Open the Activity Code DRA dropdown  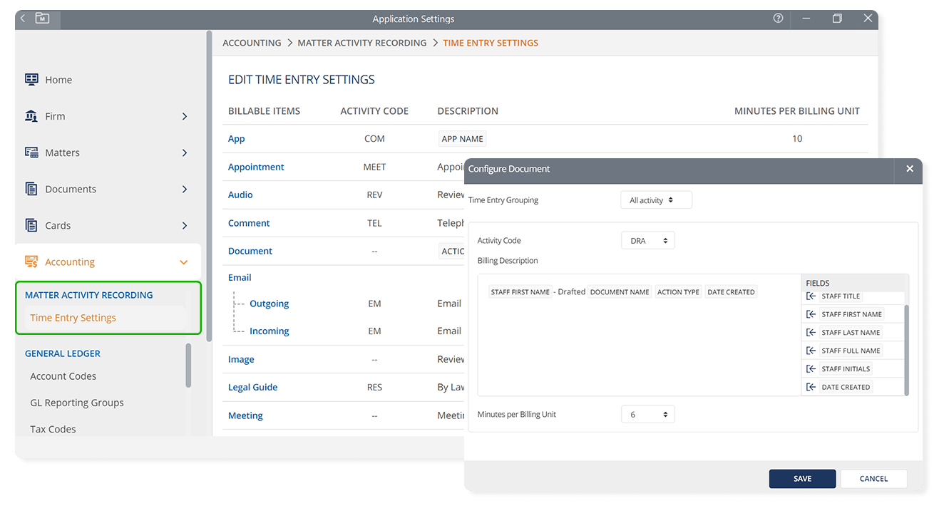[x=647, y=241]
